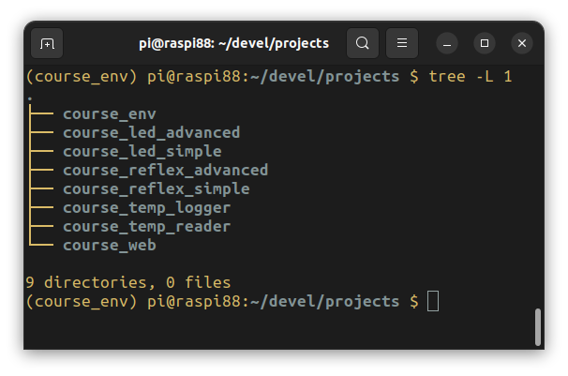Close the terminal window
Screen dimensions: 568x376
522,43
